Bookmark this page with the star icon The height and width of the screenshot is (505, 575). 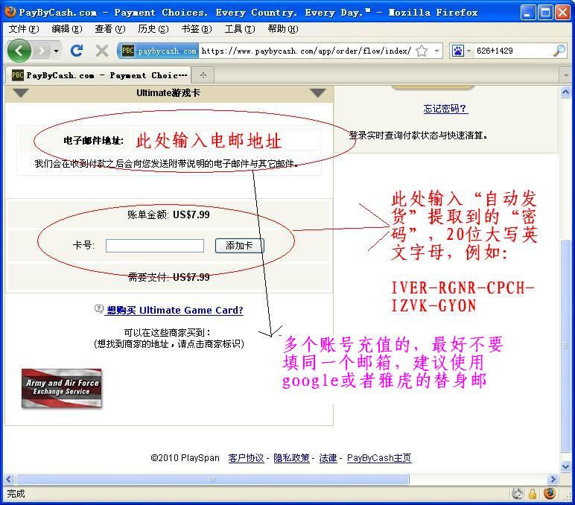(x=422, y=51)
